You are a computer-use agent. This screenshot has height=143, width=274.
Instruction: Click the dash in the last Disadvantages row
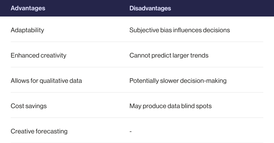tap(131, 132)
